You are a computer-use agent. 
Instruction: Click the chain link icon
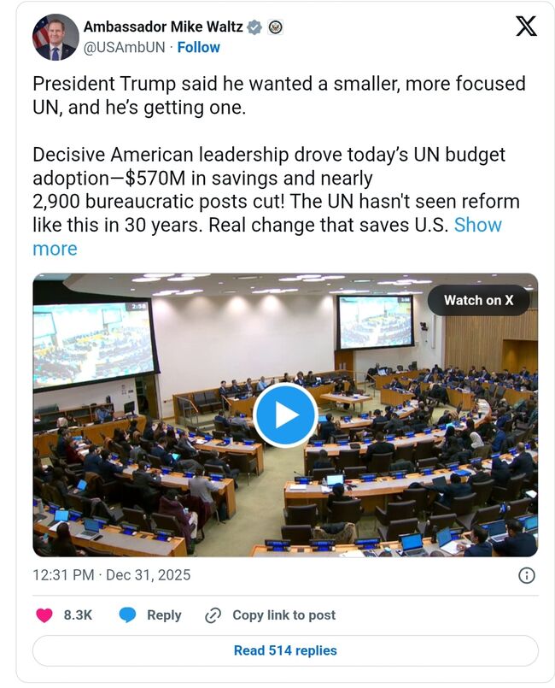213,615
